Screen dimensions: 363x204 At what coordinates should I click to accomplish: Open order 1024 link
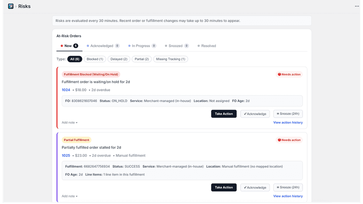66,90
